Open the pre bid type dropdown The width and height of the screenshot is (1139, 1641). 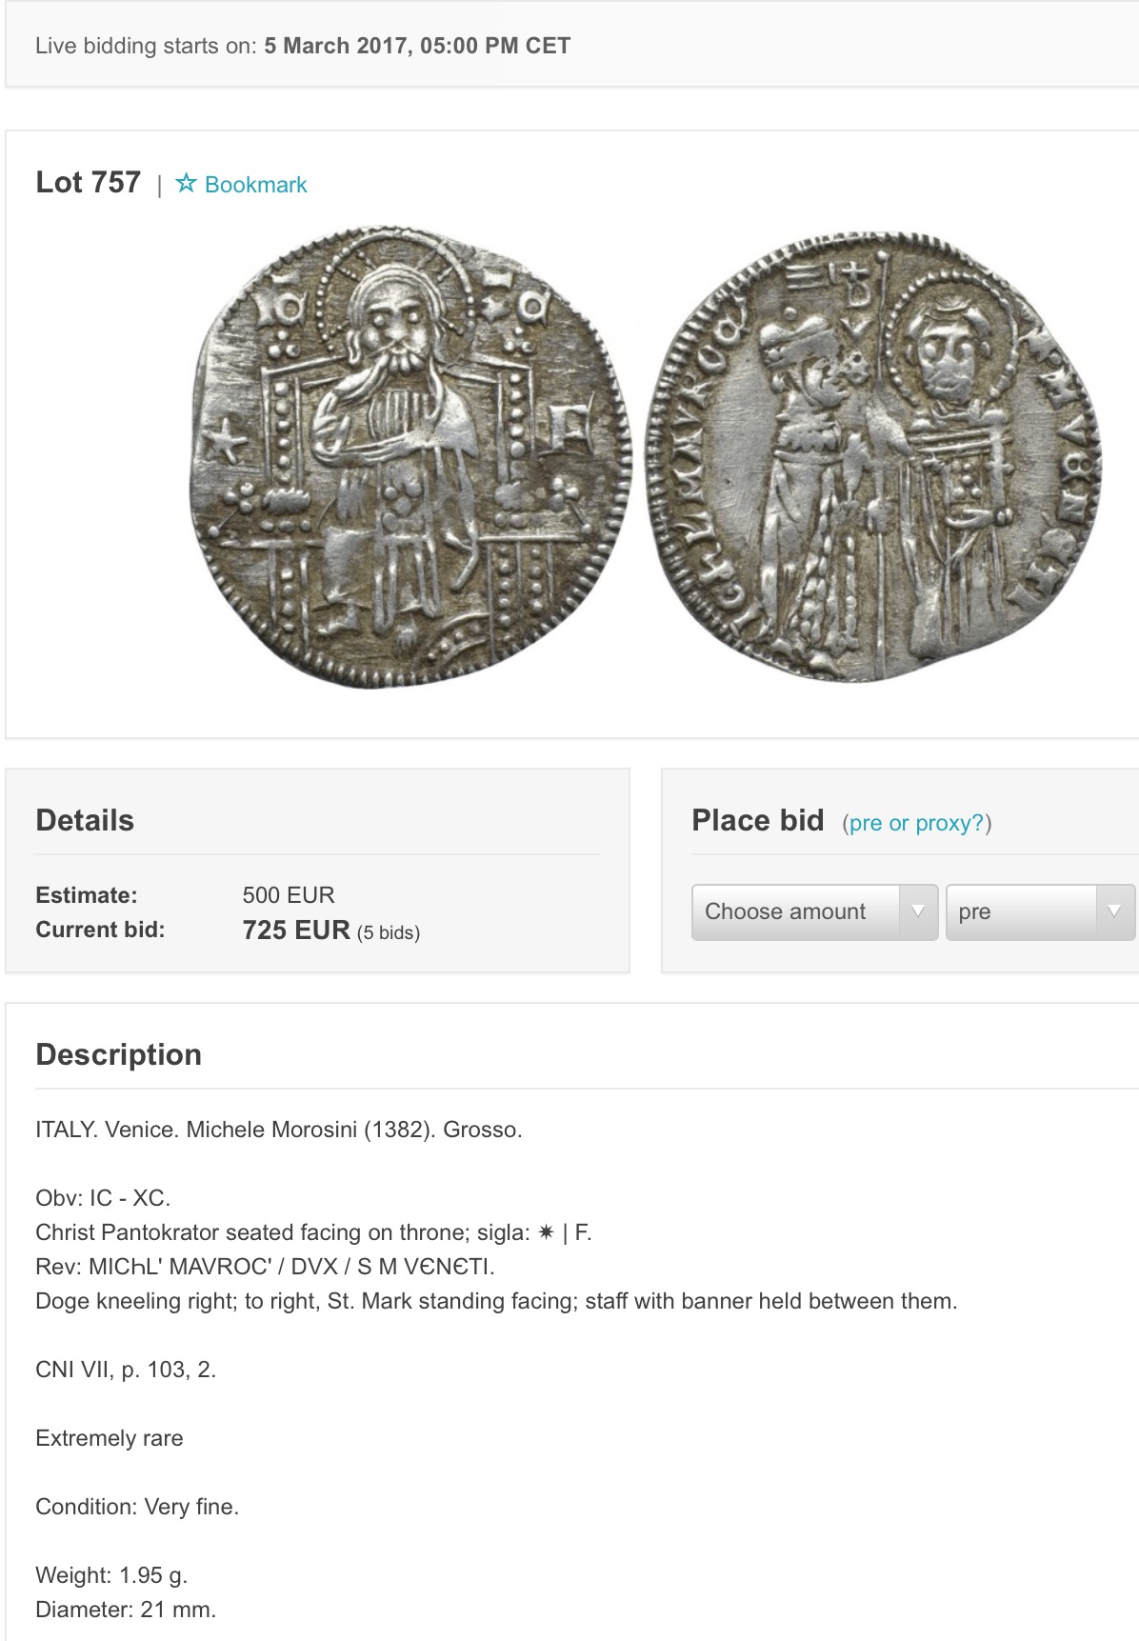click(1040, 912)
